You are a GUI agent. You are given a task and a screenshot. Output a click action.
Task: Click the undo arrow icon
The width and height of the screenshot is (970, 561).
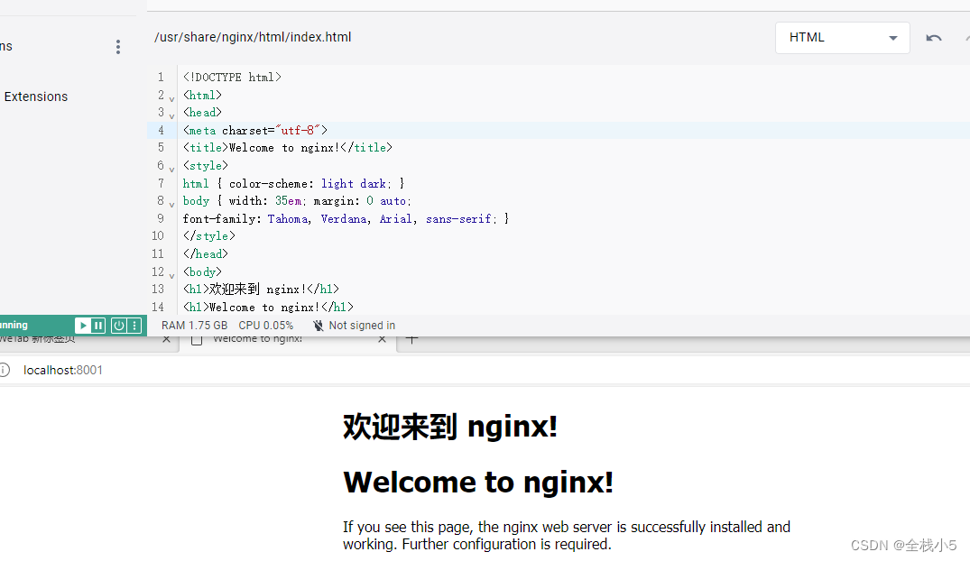click(934, 38)
